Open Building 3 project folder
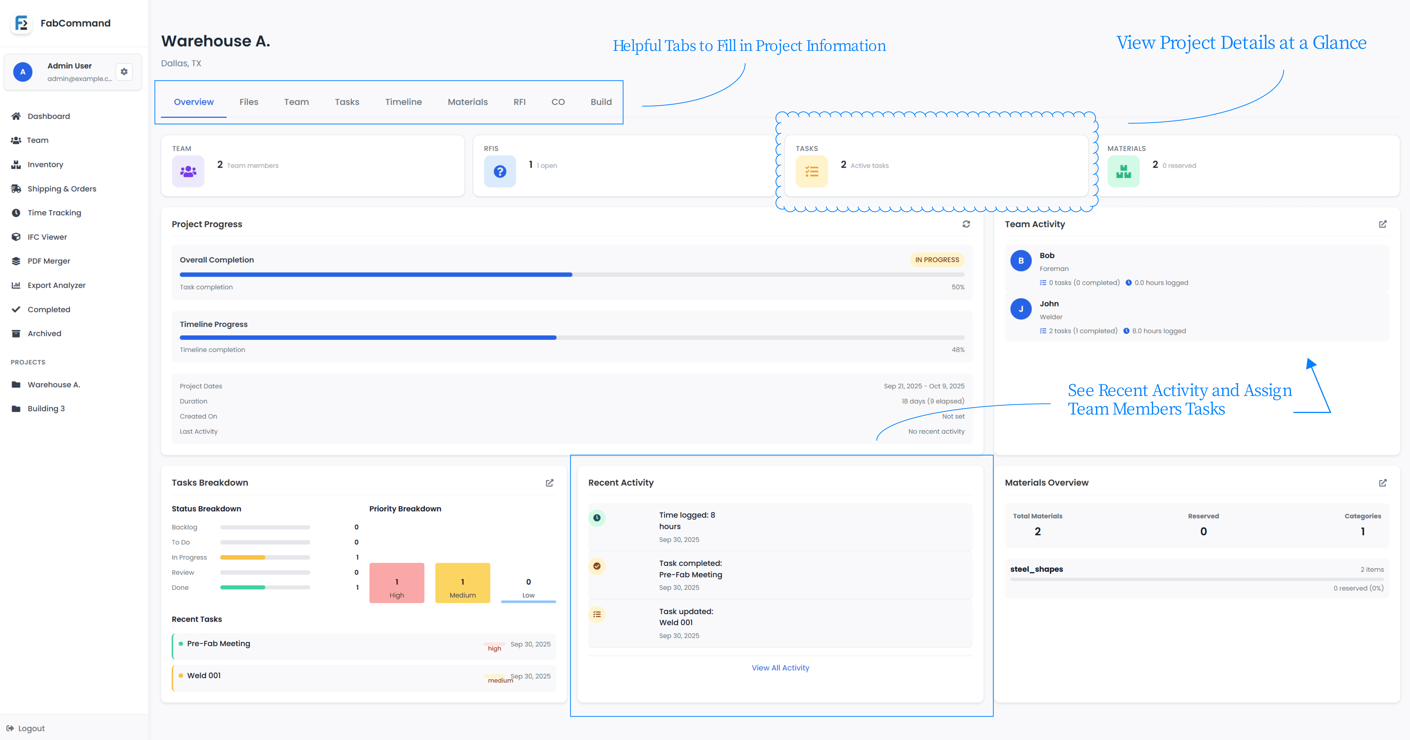Viewport: 1410px width, 740px height. click(46, 408)
